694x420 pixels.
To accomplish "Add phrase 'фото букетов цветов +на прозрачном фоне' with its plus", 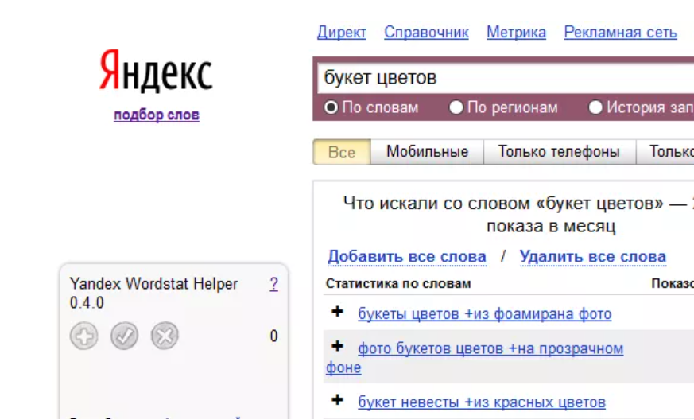I will pos(337,346).
